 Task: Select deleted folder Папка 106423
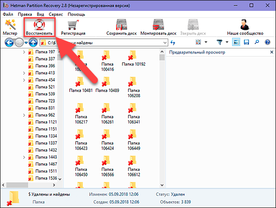[81, 140]
